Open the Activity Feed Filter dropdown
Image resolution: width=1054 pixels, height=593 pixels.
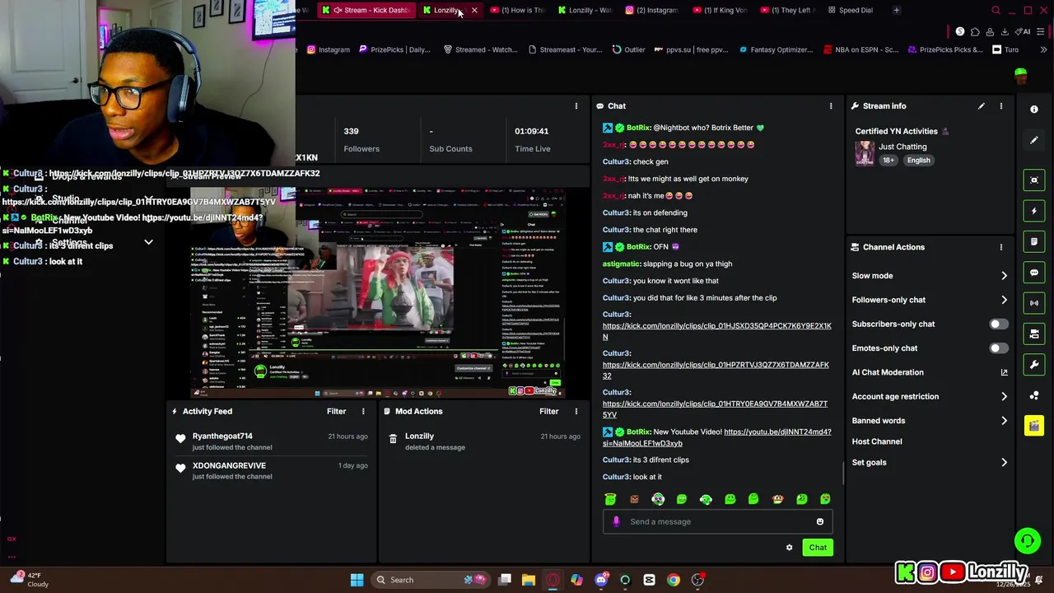(x=336, y=411)
